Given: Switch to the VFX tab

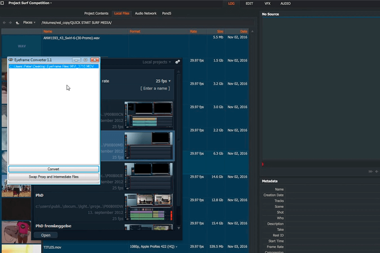Looking at the screenshot, I should coord(267,4).
